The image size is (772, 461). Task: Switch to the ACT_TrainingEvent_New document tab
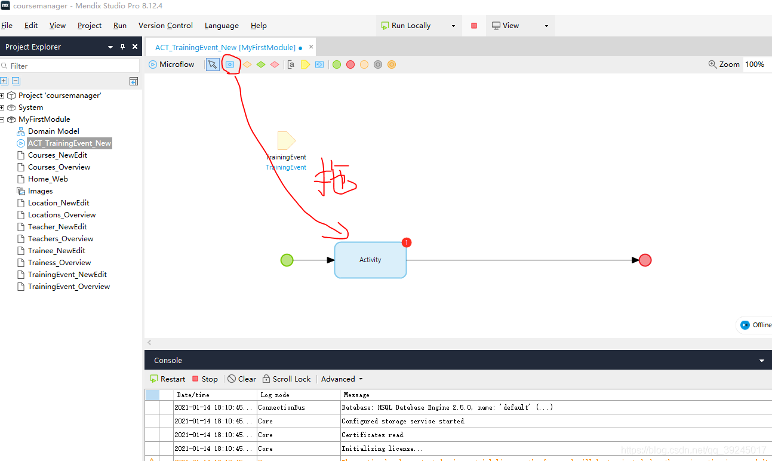pos(225,47)
